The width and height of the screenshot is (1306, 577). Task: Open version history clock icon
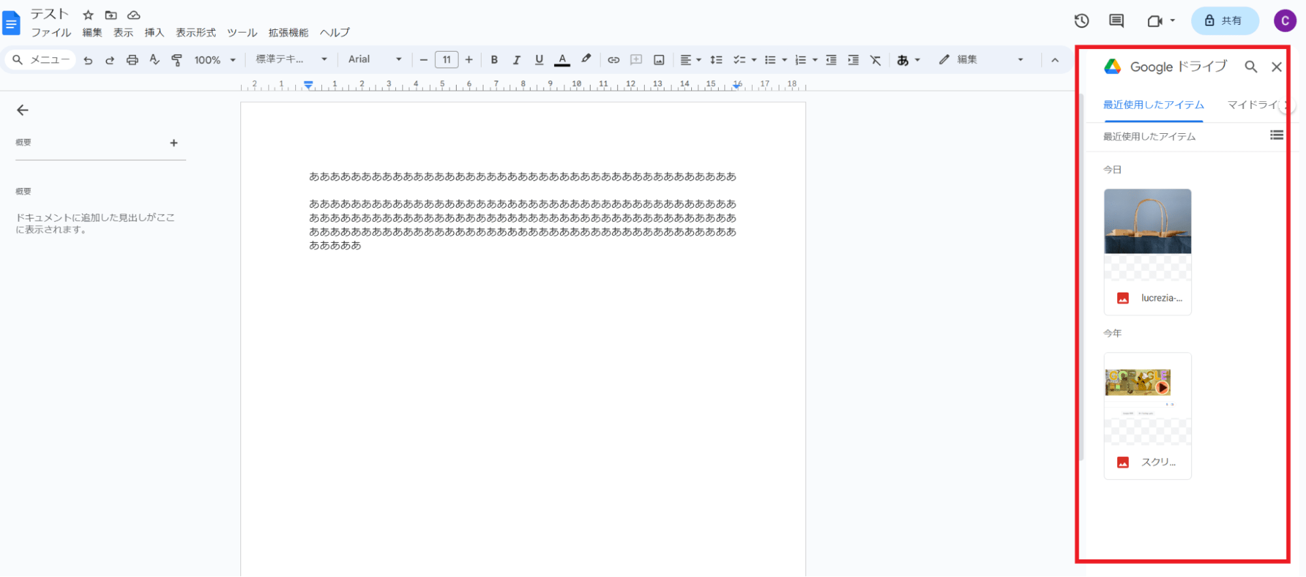tap(1081, 21)
